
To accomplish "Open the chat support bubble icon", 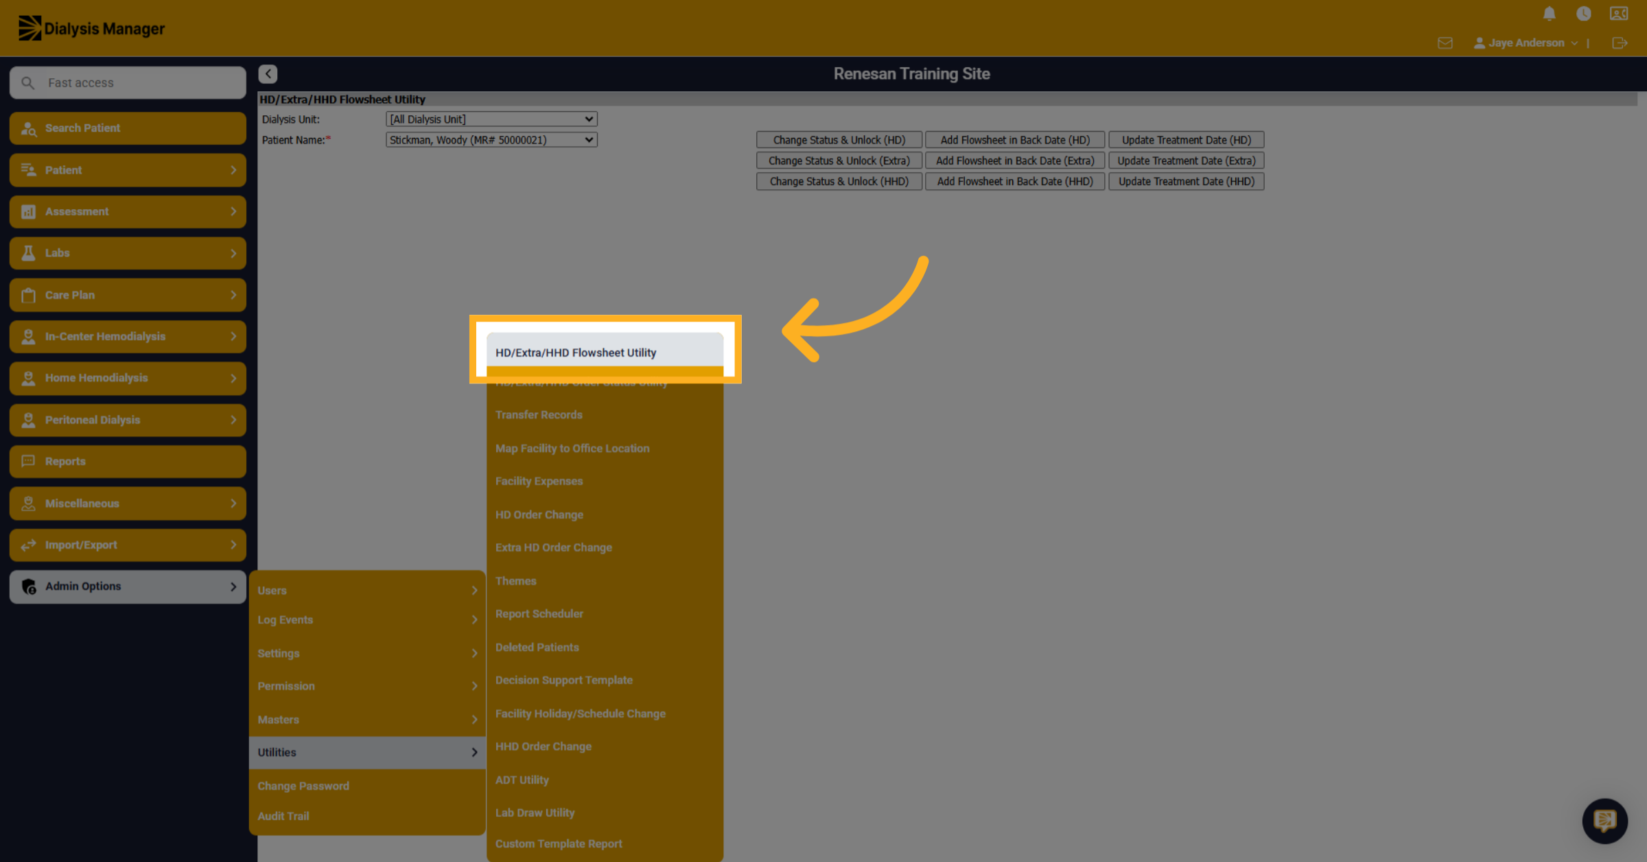I will 1604,820.
